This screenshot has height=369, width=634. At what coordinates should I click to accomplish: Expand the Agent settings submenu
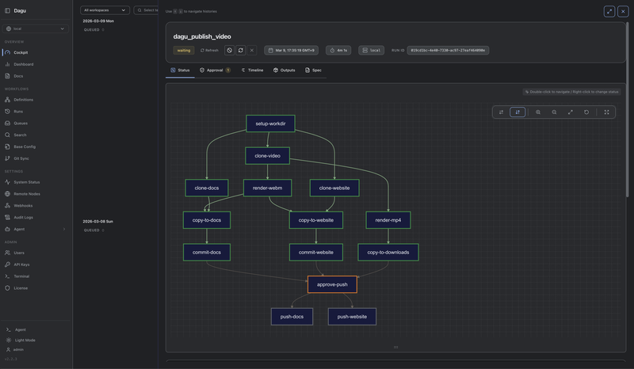click(x=64, y=229)
